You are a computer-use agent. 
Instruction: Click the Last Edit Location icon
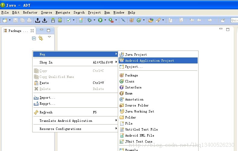(x=192, y=20)
